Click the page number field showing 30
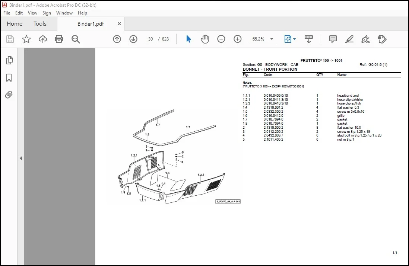The width and height of the screenshot is (409, 266). click(x=150, y=39)
